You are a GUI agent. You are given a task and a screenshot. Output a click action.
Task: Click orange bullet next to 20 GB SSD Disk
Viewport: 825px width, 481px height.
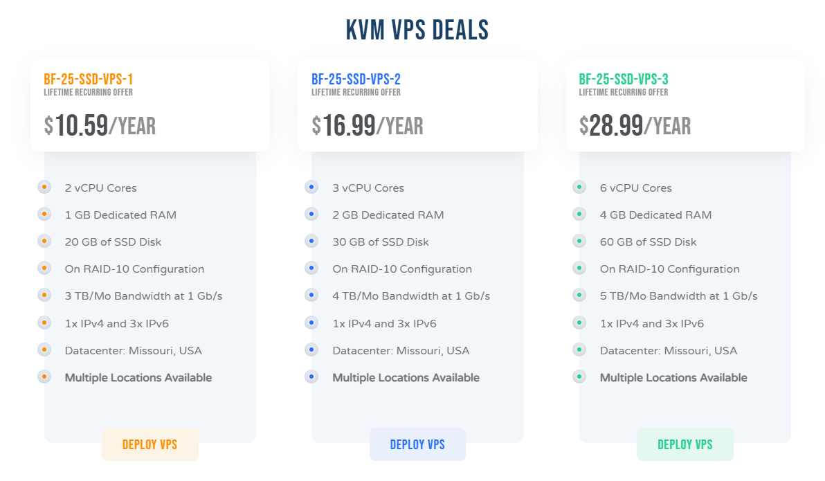coord(44,241)
